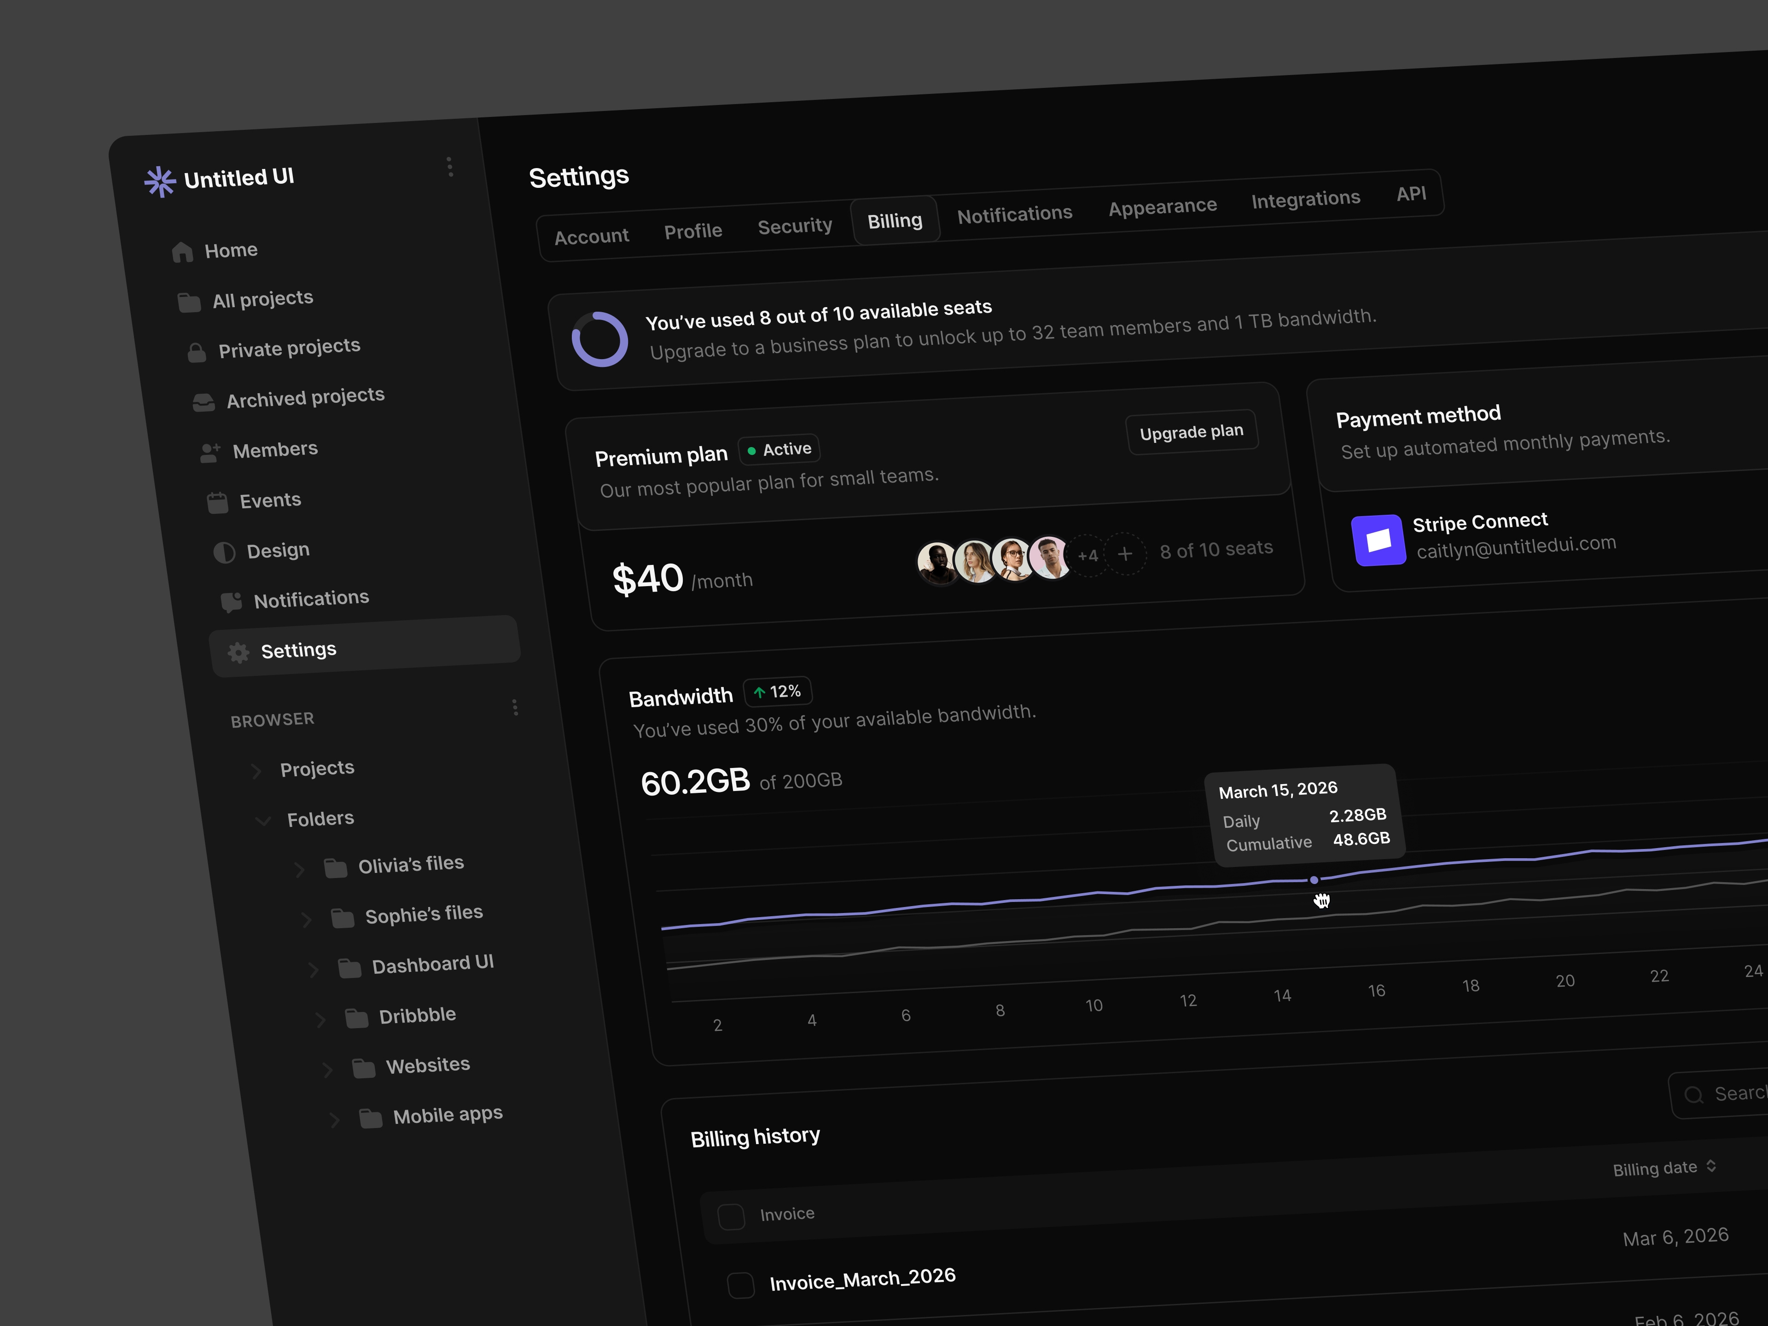Click the Design half-circle icon
1768x1326 pixels.
225,552
